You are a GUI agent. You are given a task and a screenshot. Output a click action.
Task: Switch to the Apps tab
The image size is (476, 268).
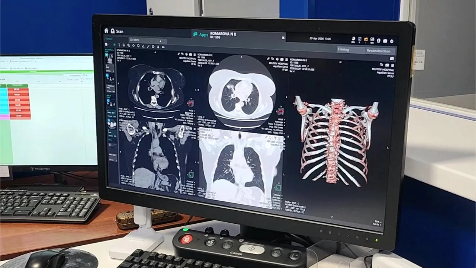point(200,35)
